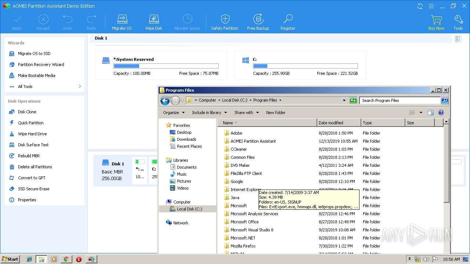Viewport: 470px width, 264px height.
Task: Open disk Properties in sidebar
Action: 27,200
